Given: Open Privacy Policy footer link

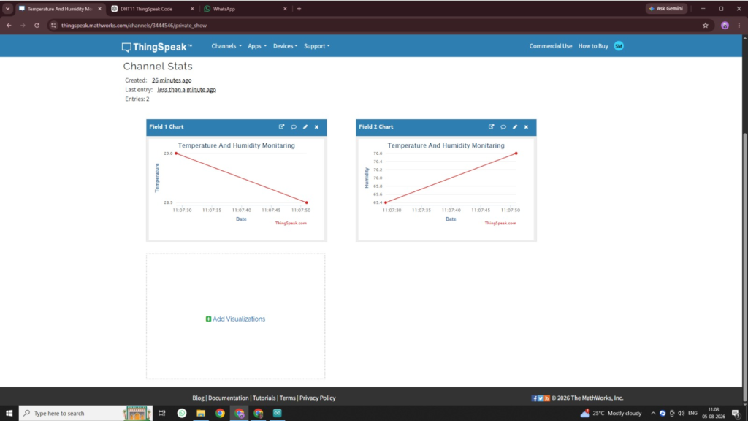Looking at the screenshot, I should pos(317,398).
